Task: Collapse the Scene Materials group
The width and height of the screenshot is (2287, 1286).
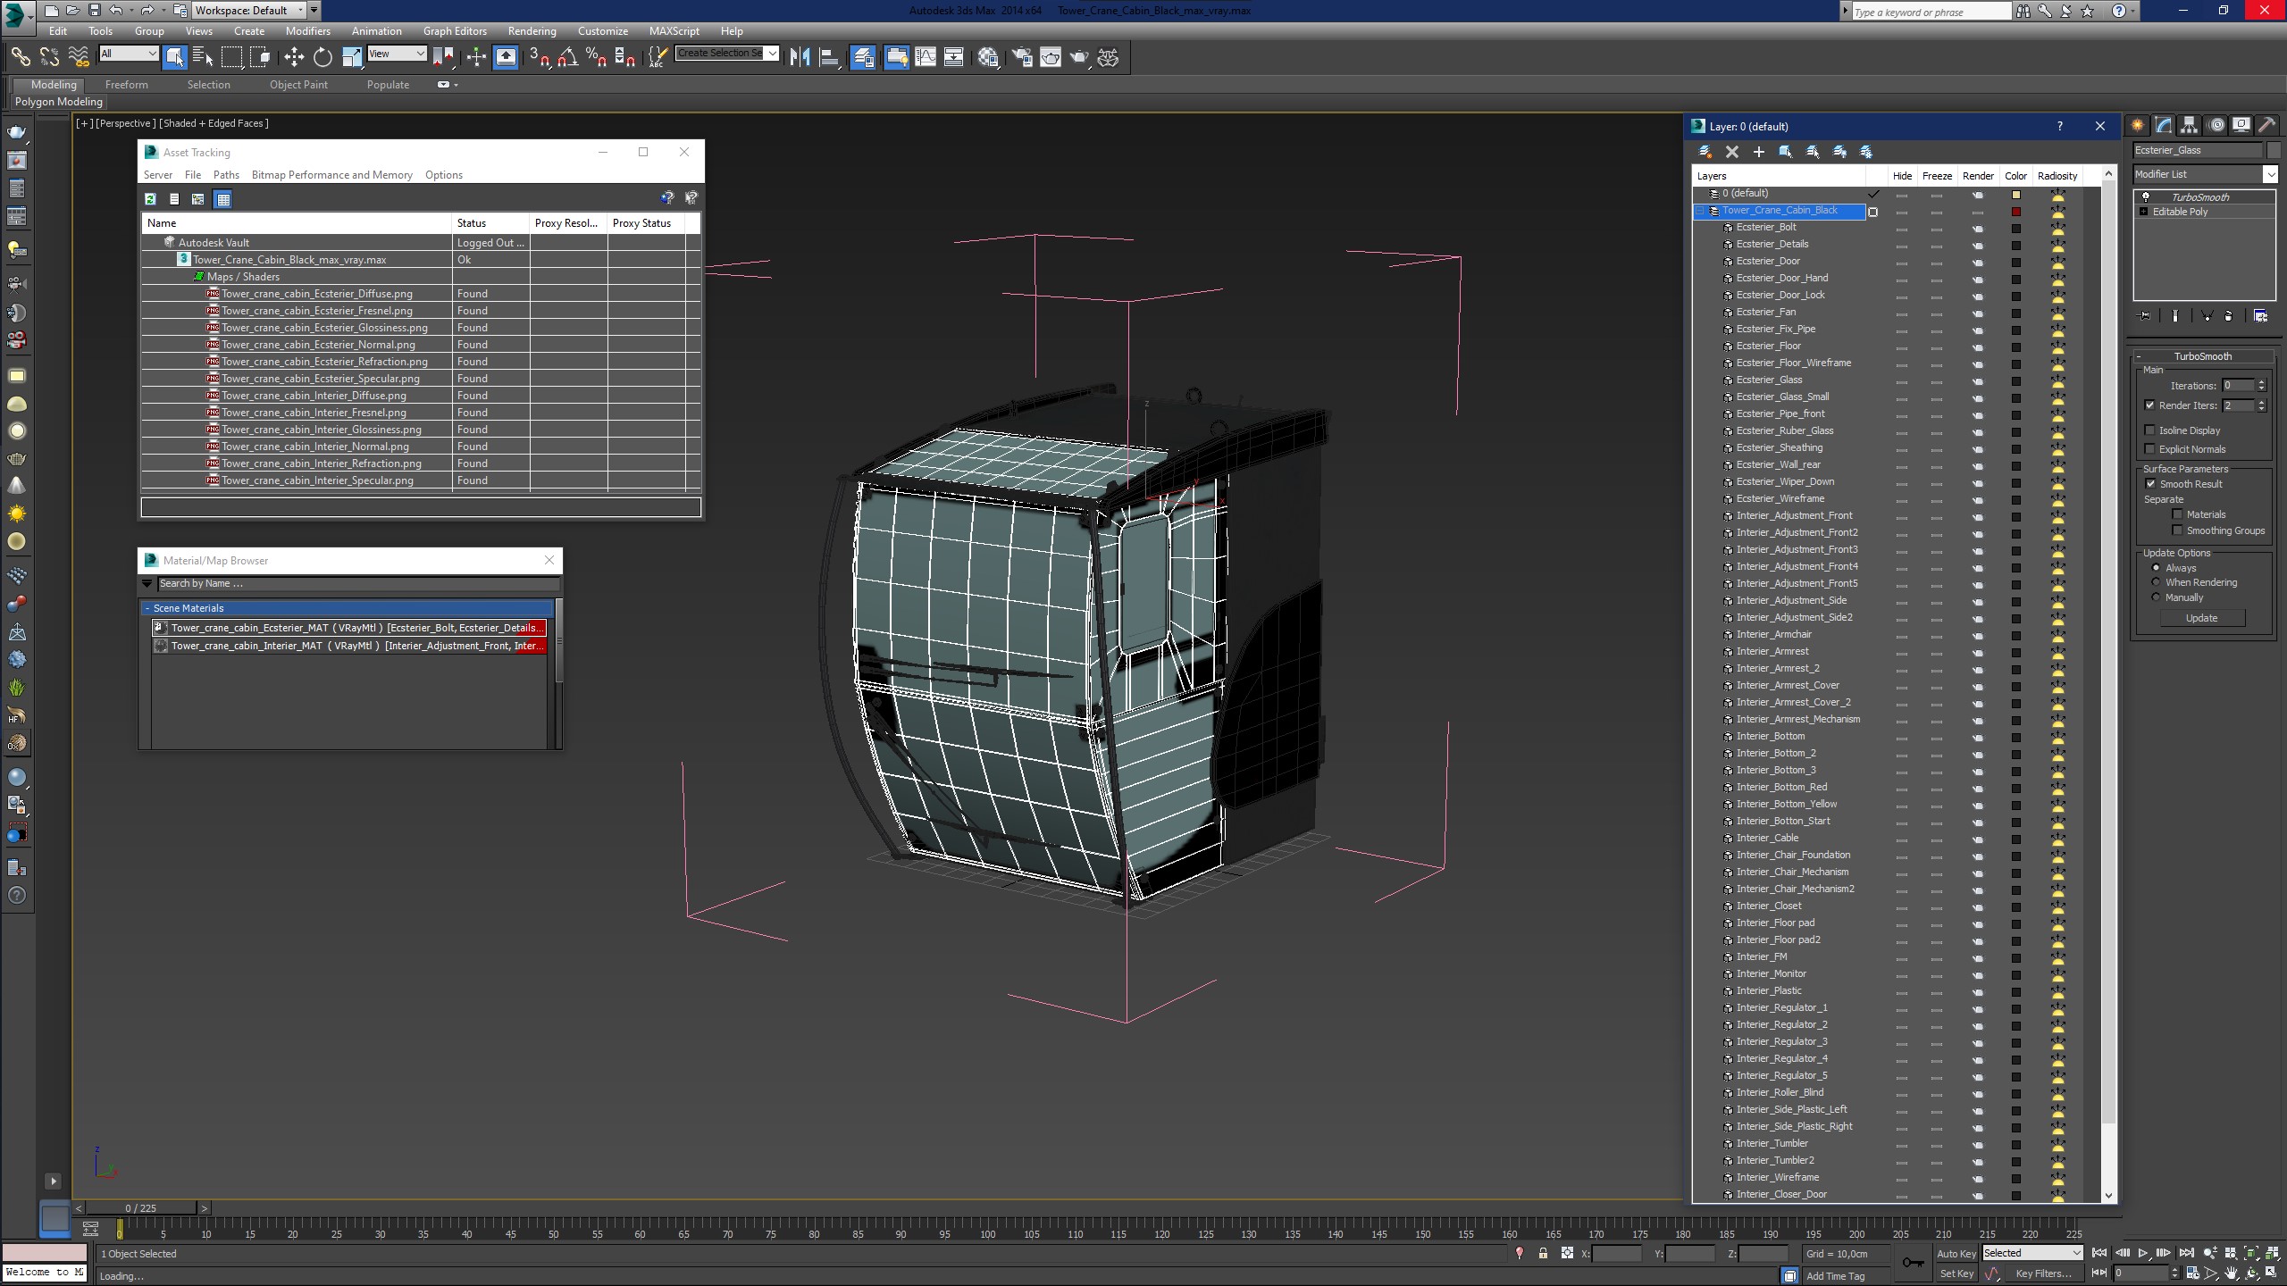Action: click(x=147, y=608)
